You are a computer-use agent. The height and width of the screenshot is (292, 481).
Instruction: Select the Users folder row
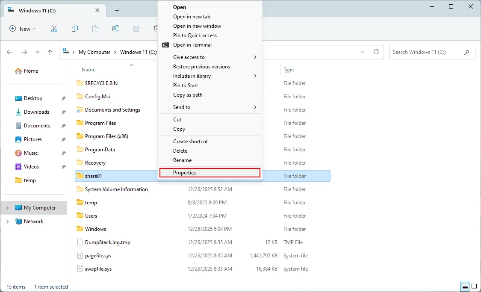(x=203, y=215)
